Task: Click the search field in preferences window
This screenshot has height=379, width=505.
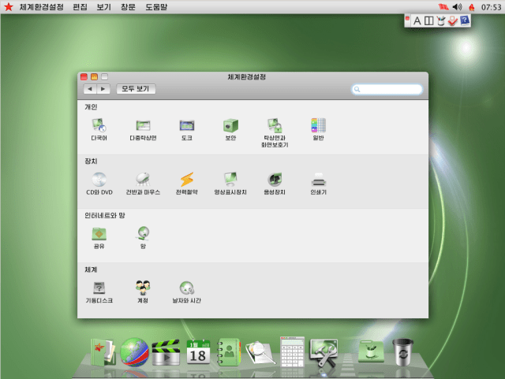Action: click(x=388, y=90)
